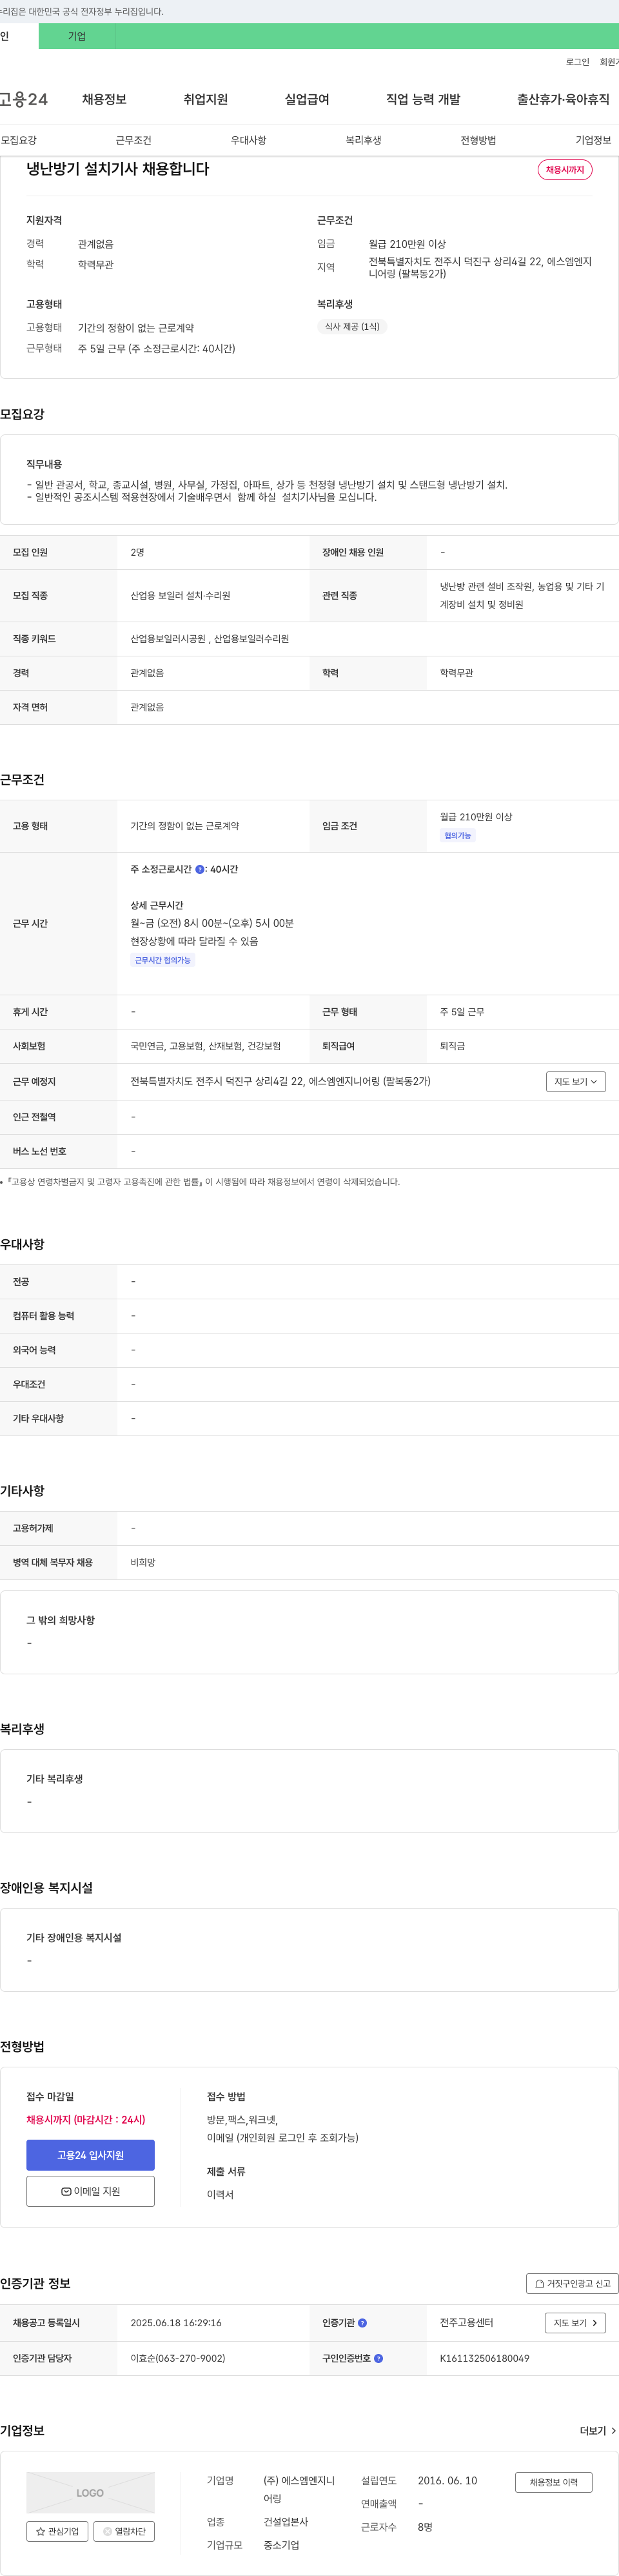This screenshot has width=619, height=2576.
Task: Jump to 근무조건 section tab
Action: pos(133,140)
